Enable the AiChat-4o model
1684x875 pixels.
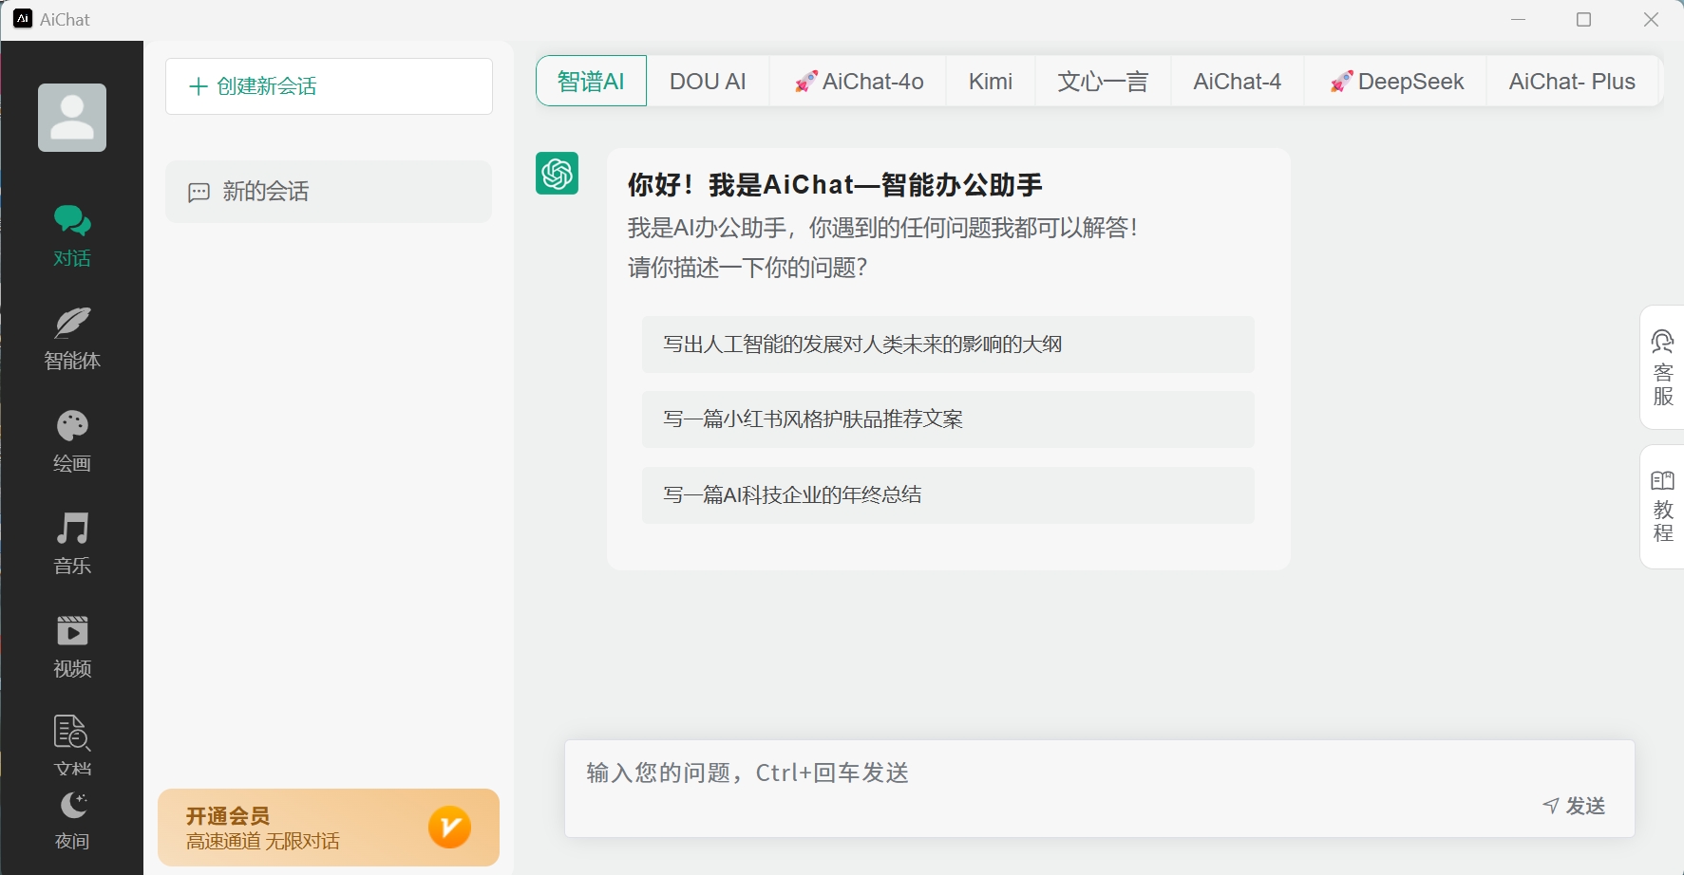point(858,81)
